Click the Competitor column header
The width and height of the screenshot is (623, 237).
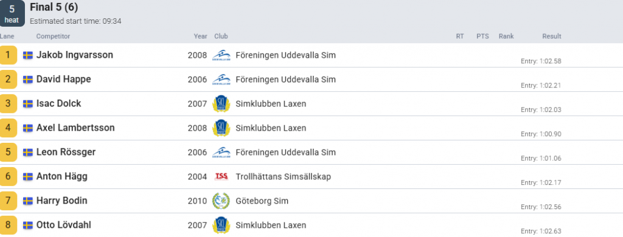point(54,36)
